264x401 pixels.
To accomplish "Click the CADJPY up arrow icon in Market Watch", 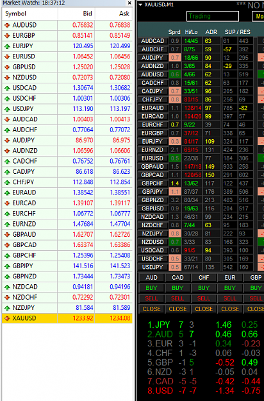I will point(7,172).
